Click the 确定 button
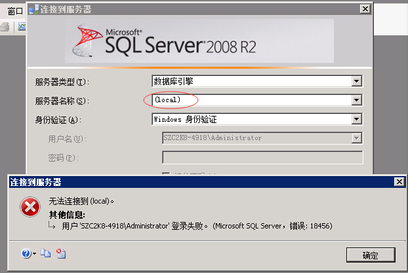This screenshot has width=408, height=273. [x=370, y=255]
